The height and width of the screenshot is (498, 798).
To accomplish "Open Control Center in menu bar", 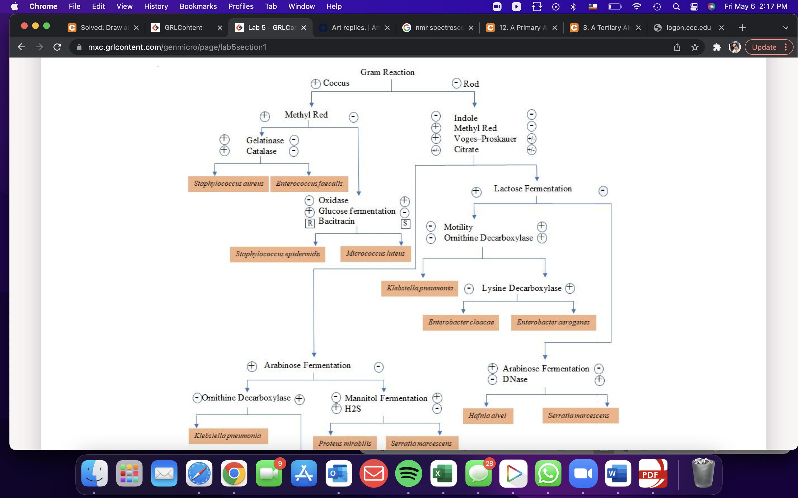I will tap(694, 7).
